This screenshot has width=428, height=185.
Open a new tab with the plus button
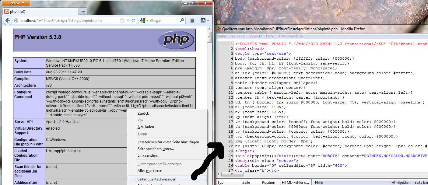[x=83, y=12]
